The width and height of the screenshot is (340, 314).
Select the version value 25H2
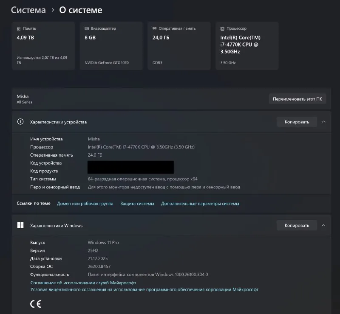[x=93, y=250]
